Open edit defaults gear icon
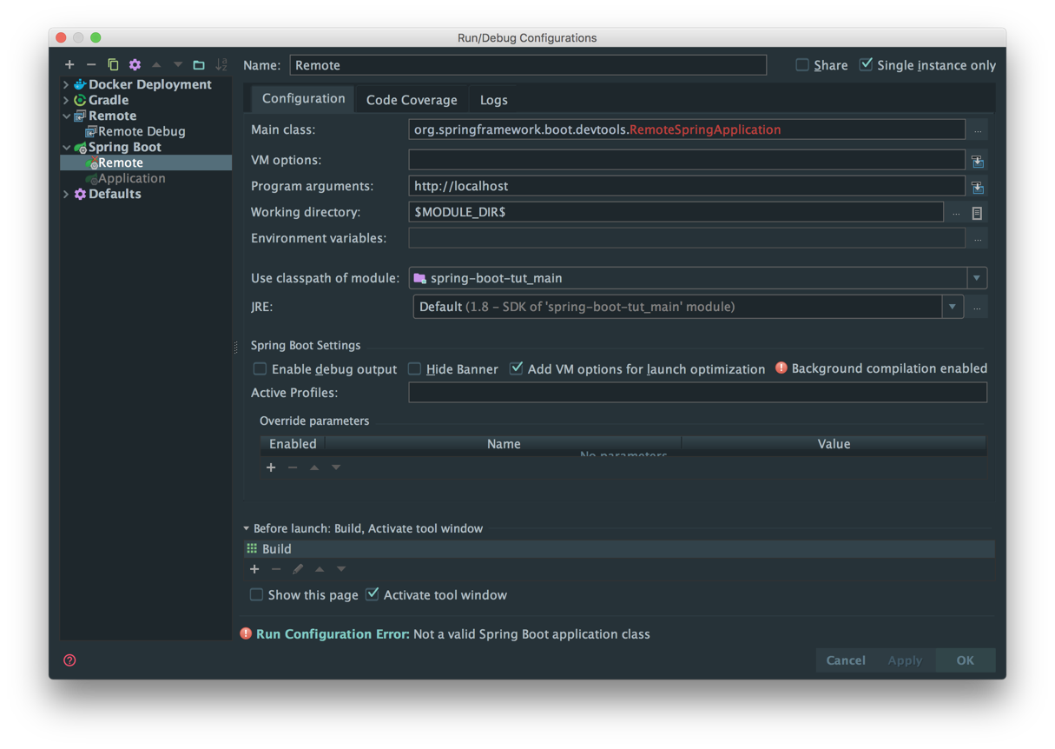The height and width of the screenshot is (749, 1055). click(135, 65)
